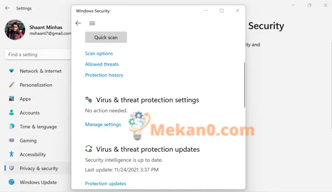
Task: Click the Settings window back arrow
Action: click(7, 8)
